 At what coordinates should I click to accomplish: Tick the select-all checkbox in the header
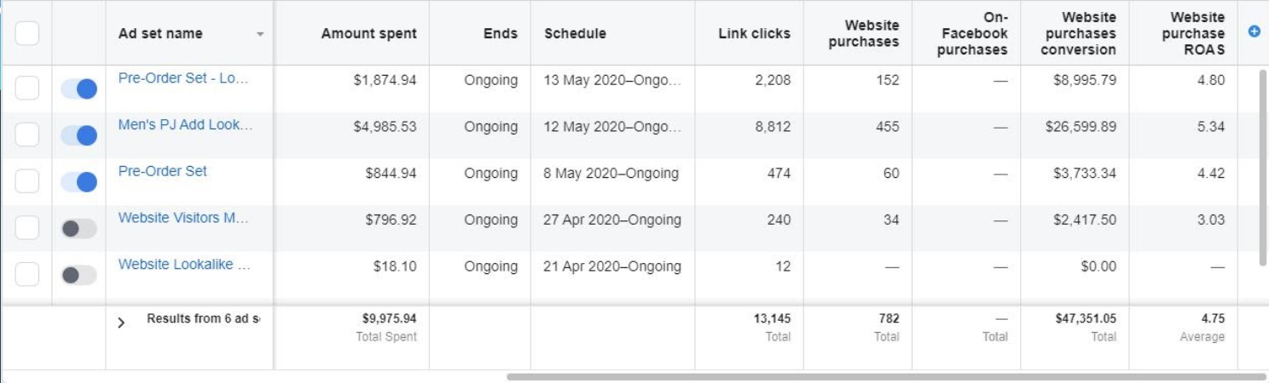27,33
